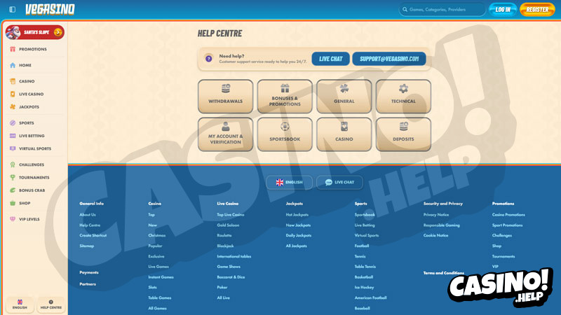This screenshot has width=561, height=315.
Task: Open the Sportsbook help category
Action: 285,134
